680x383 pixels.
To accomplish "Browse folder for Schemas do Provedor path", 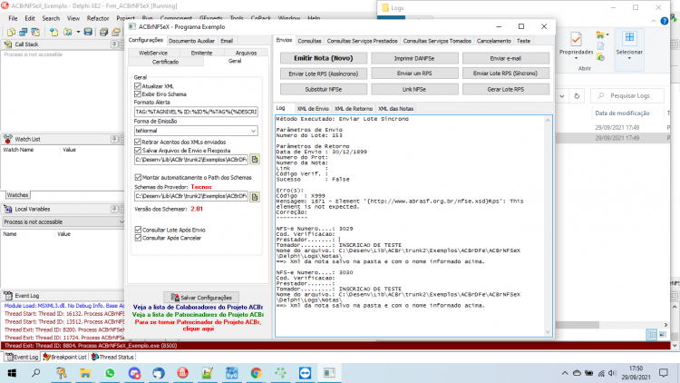I will 255,196.
